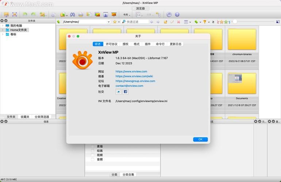Select the 综述 tab
The width and height of the screenshot is (281, 182).
pyautogui.click(x=98, y=44)
